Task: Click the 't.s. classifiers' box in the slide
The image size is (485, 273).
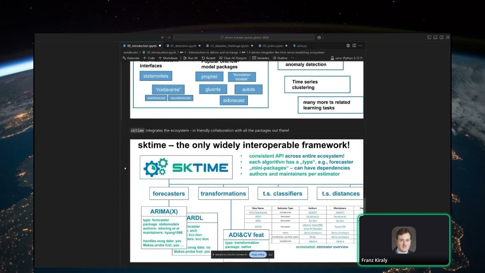Action: [283, 193]
